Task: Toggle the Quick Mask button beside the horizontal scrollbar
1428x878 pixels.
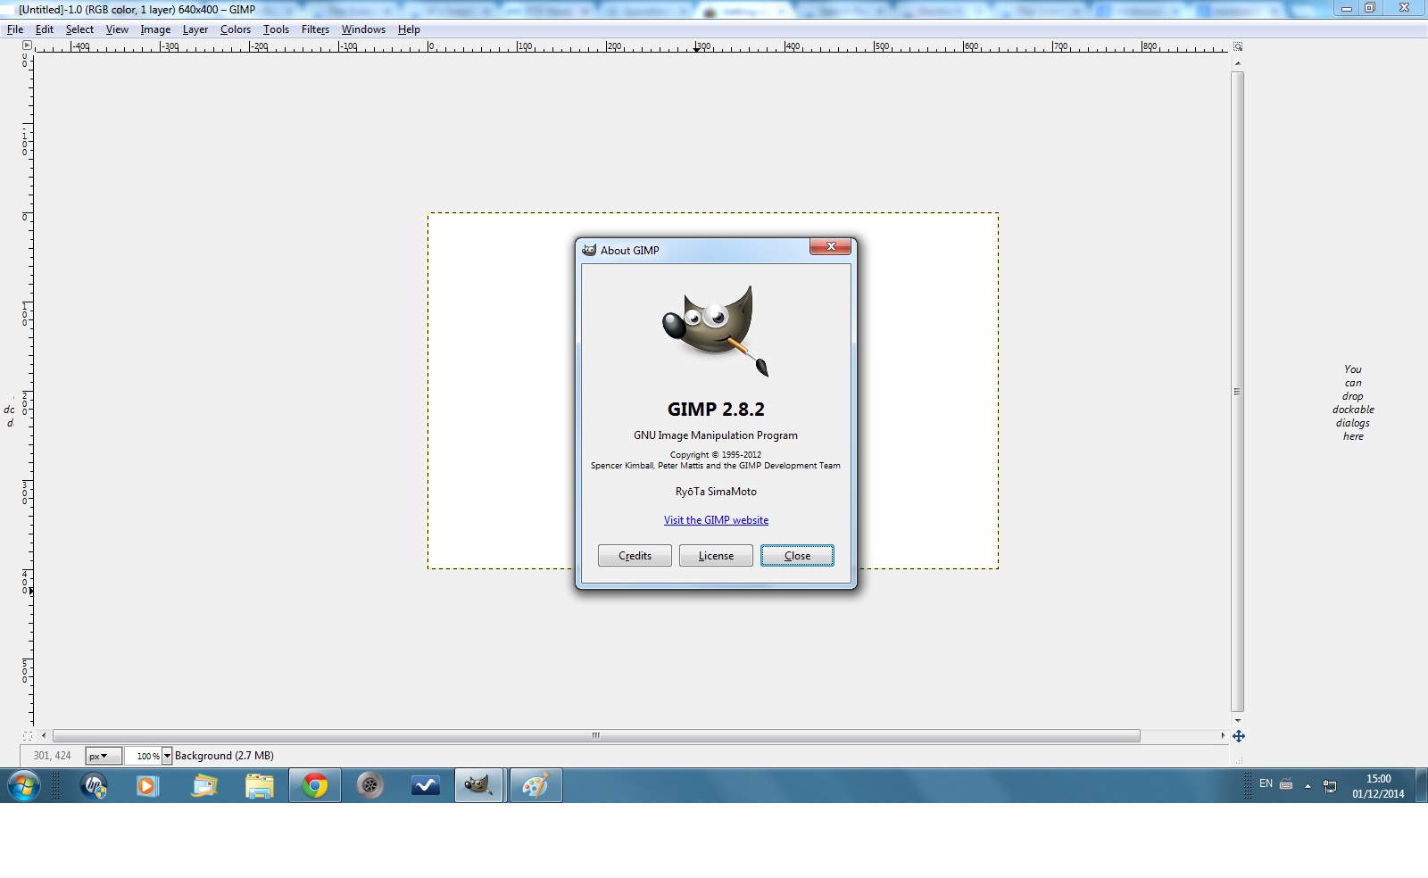Action: (27, 736)
